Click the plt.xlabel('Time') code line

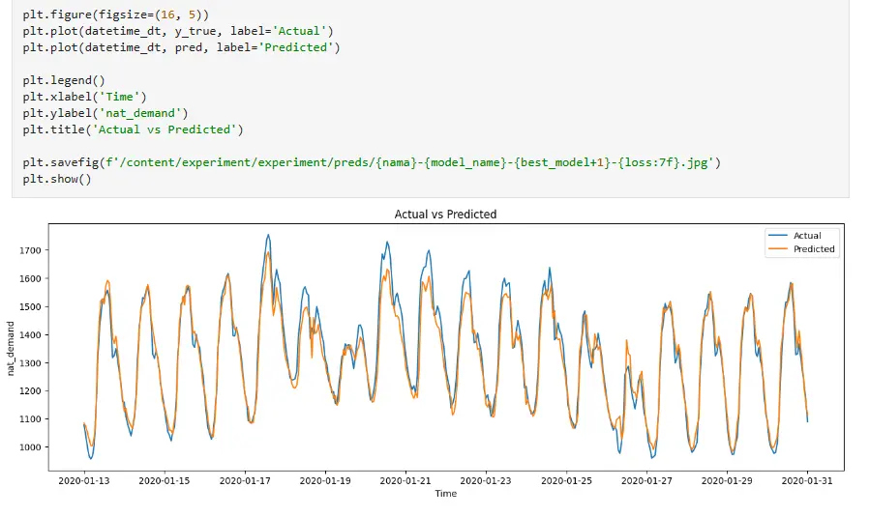[x=85, y=97]
